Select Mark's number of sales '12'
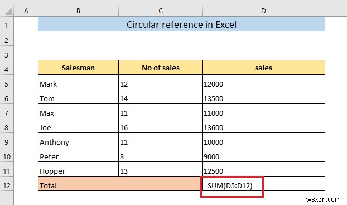Image resolution: width=347 pixels, height=205 pixels. 161,82
